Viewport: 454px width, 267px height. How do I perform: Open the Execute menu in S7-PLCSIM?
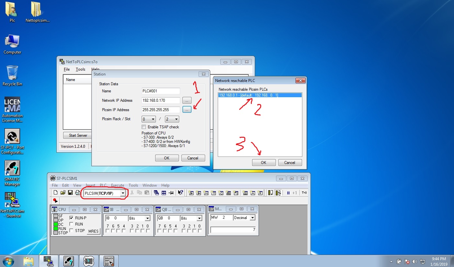point(118,185)
